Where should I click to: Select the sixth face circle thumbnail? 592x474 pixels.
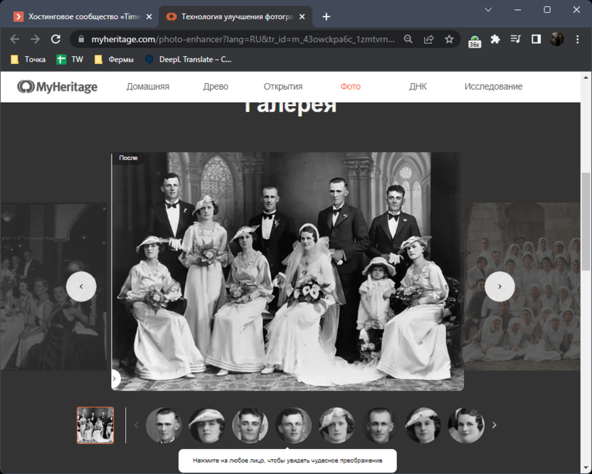380,426
